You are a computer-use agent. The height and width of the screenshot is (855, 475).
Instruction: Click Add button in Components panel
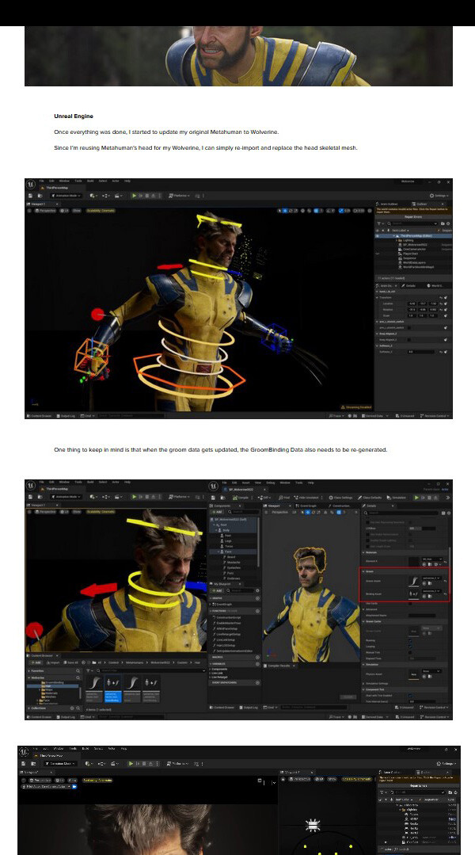point(218,512)
